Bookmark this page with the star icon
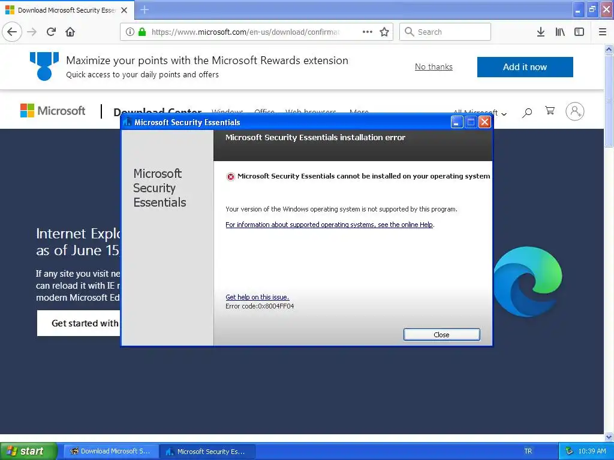 pyautogui.click(x=384, y=32)
